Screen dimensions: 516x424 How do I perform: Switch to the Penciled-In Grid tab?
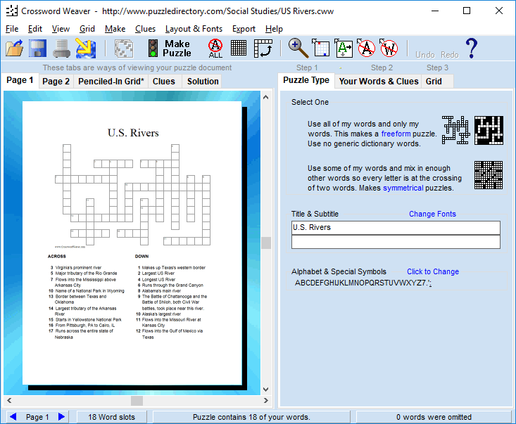(x=111, y=82)
